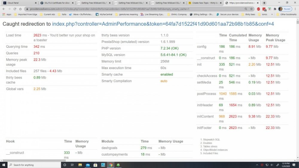Open the Extensions puzzle icon
Image resolution: width=299 pixels, height=168 pixels.
pos(274,9)
